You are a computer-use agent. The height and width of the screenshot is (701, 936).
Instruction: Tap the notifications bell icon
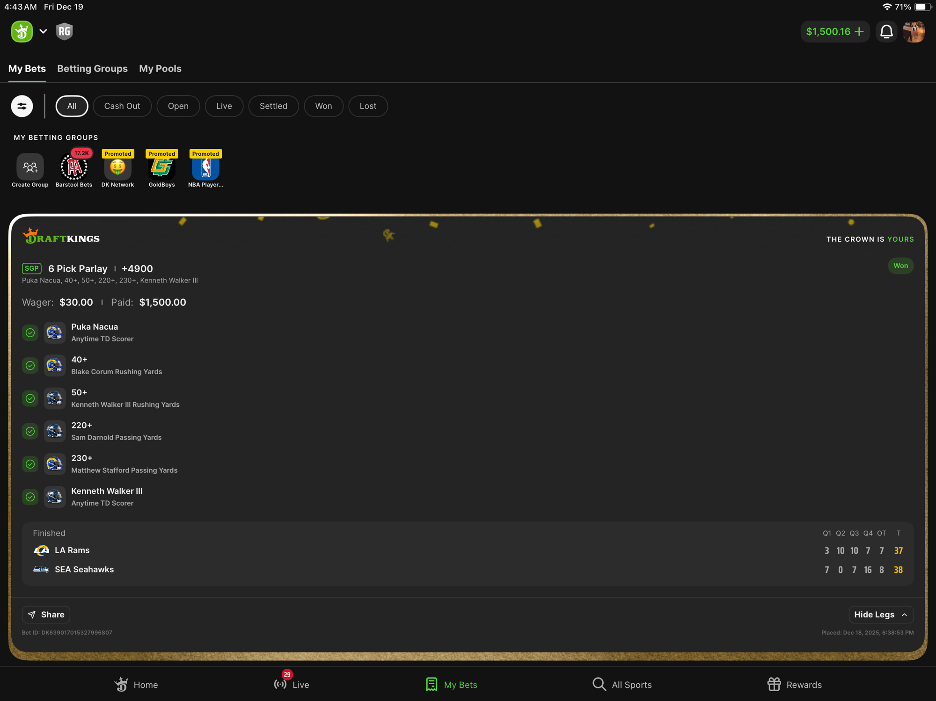886,32
